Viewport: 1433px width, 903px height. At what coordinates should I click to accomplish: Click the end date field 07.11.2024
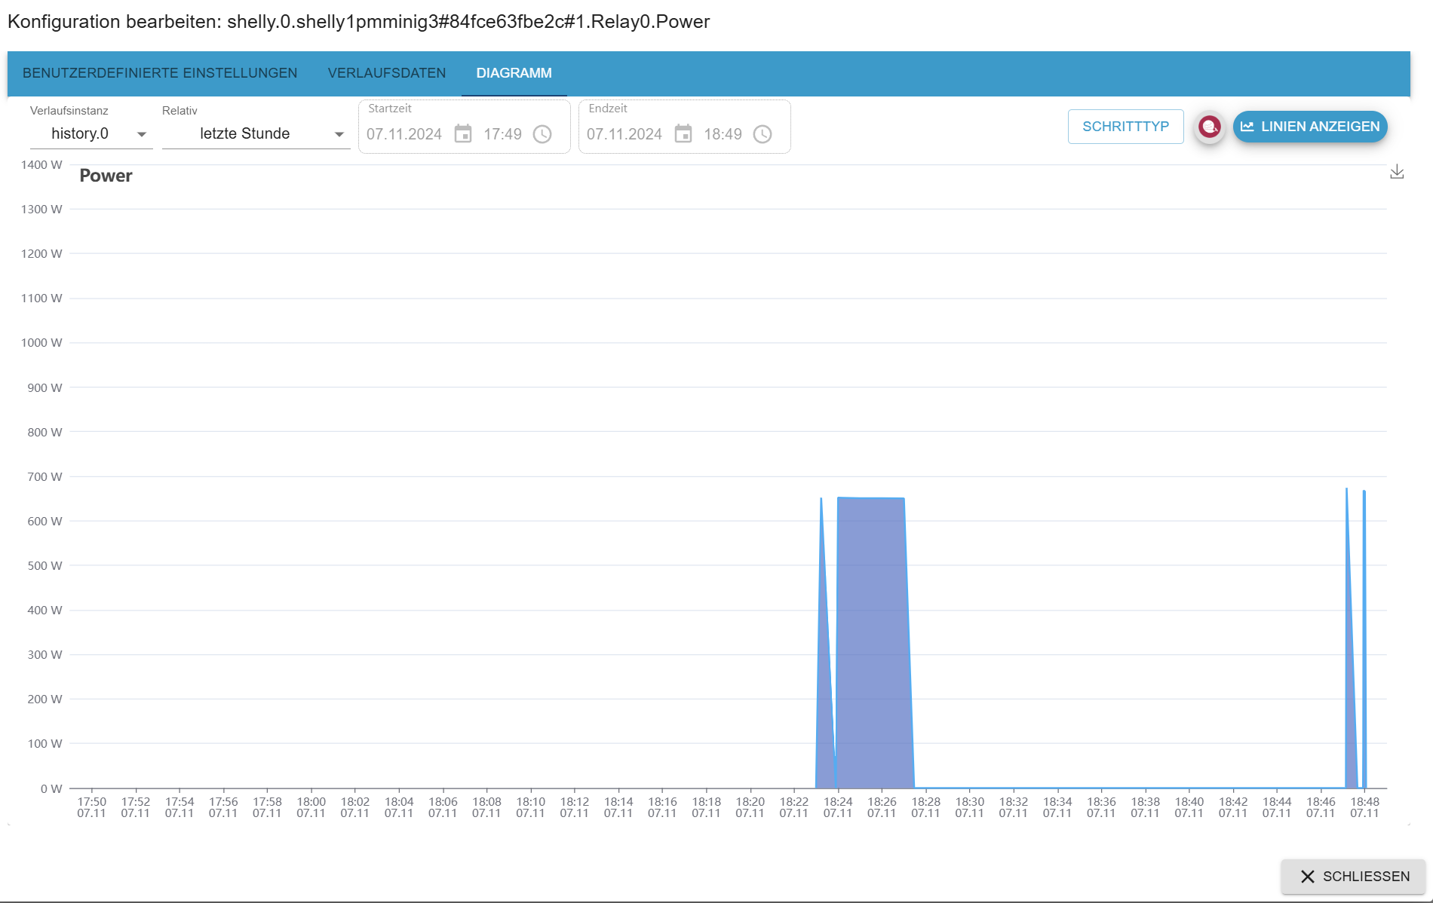[x=624, y=134]
